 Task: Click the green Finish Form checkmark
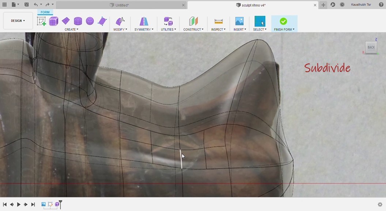(x=283, y=21)
